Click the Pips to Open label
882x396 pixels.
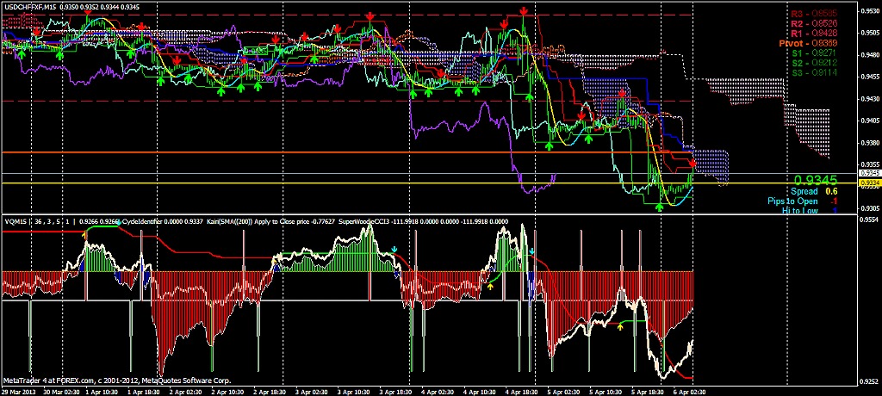pyautogui.click(x=795, y=201)
